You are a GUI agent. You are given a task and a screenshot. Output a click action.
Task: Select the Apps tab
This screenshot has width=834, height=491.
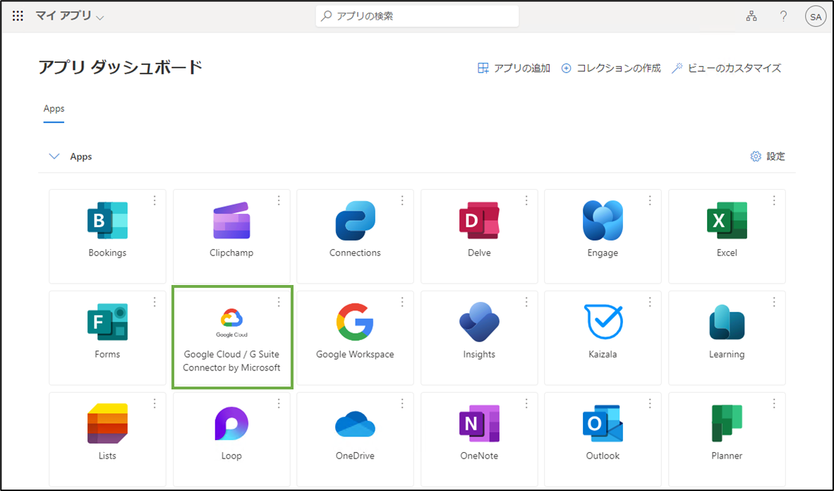point(54,109)
